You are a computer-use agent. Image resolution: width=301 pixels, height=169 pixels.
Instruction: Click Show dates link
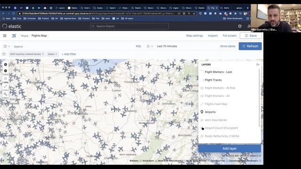point(228,46)
